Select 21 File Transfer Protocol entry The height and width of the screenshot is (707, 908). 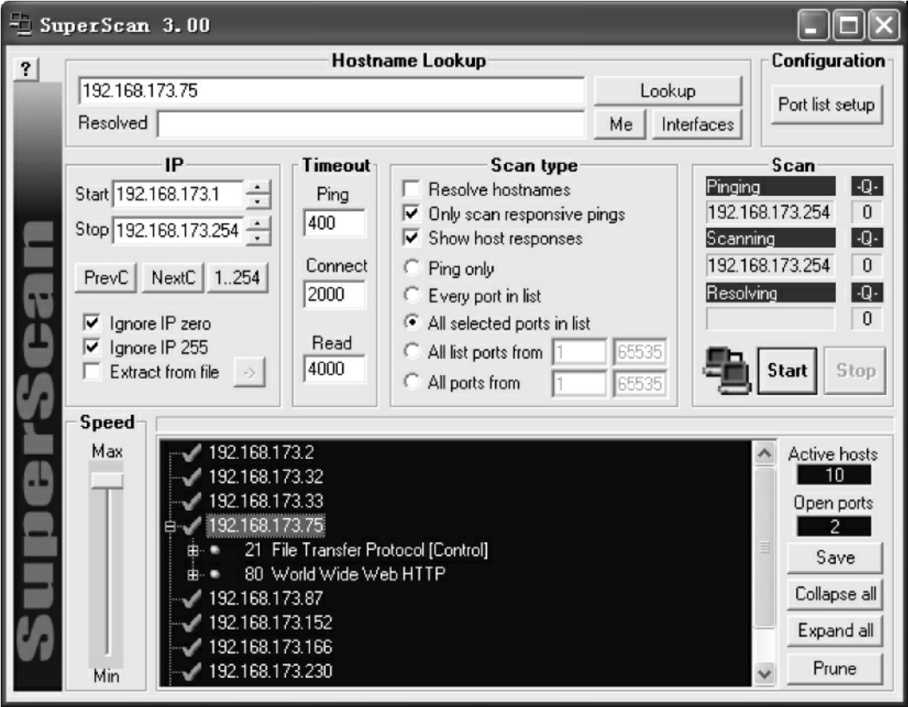click(x=365, y=551)
